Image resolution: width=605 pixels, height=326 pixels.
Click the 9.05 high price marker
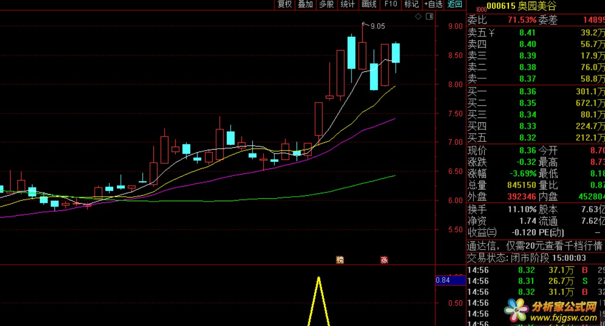[x=377, y=26]
